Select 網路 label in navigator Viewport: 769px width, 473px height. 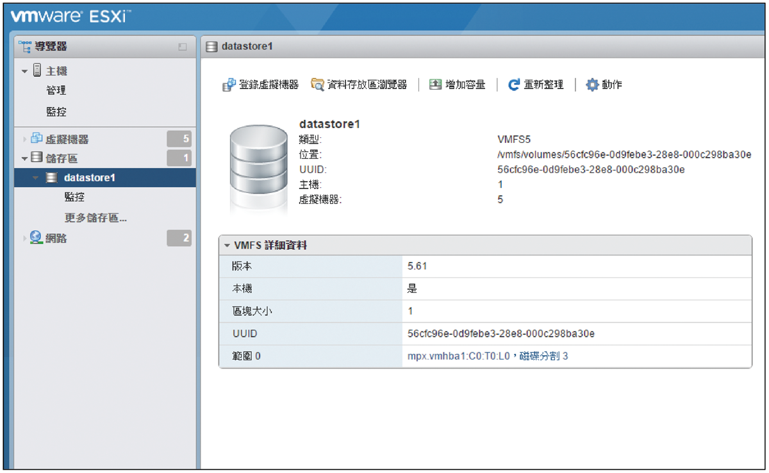coord(56,238)
